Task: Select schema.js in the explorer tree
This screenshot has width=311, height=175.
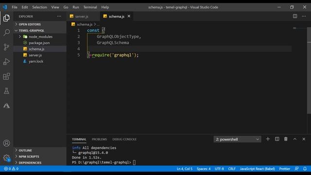Action: (40, 49)
